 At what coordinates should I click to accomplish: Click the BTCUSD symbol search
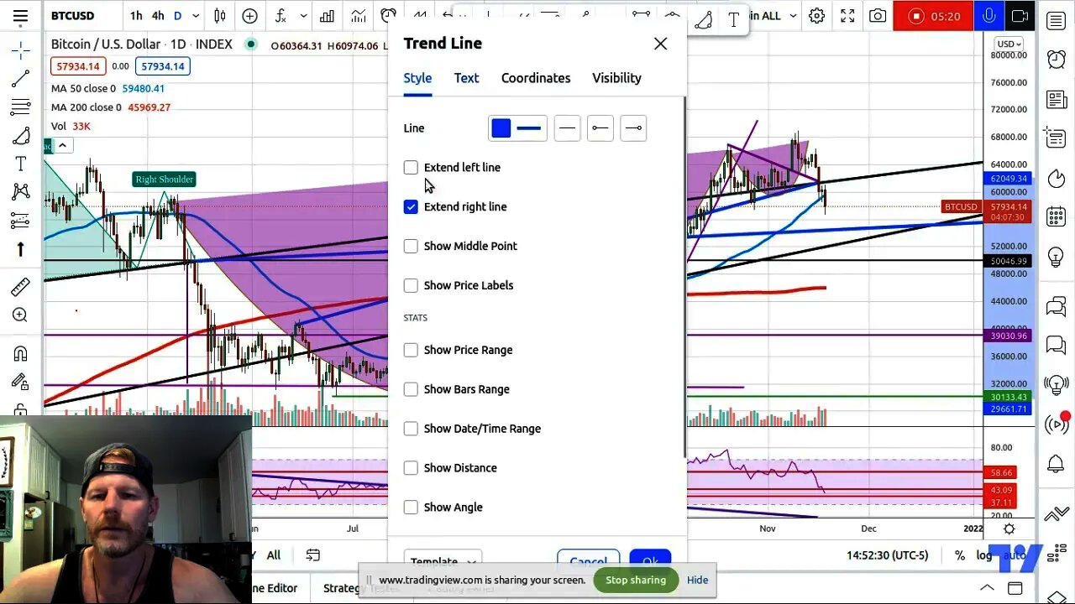73,16
